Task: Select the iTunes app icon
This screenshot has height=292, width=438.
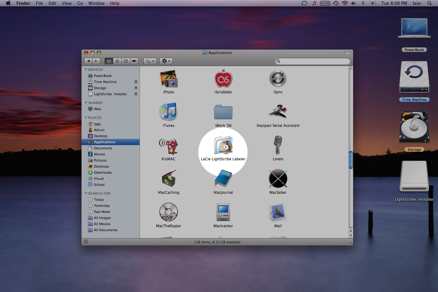Action: point(169,112)
